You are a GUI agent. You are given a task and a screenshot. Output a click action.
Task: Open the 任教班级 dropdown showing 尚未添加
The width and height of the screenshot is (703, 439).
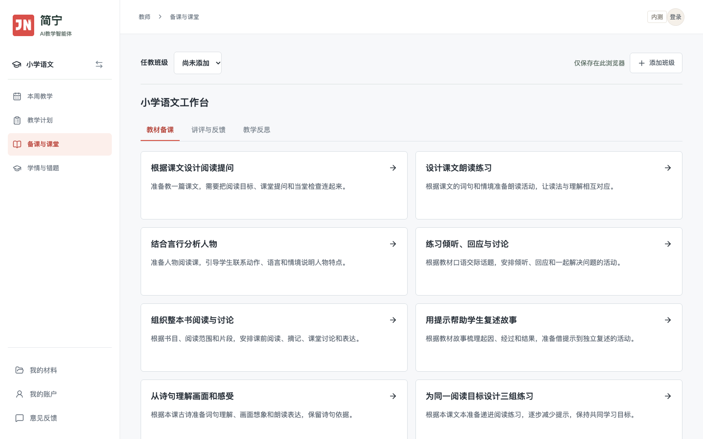click(198, 63)
